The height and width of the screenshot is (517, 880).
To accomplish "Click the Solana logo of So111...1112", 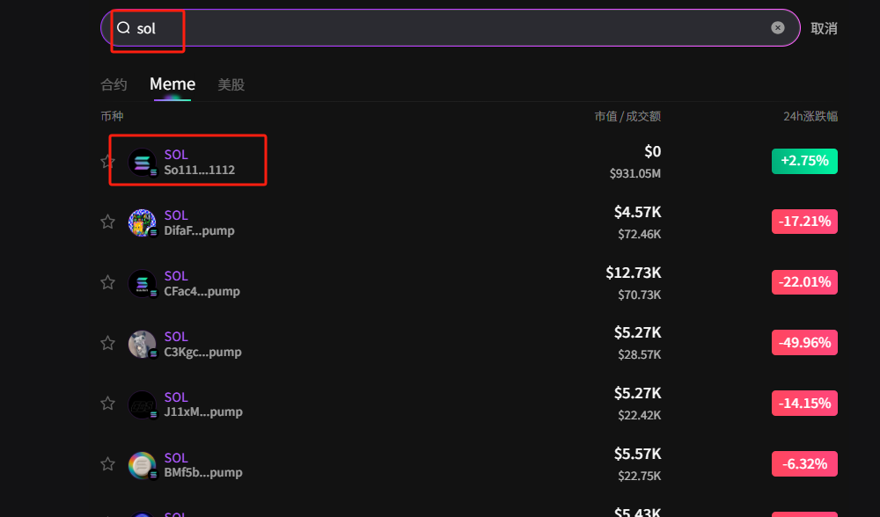I will pyautogui.click(x=143, y=162).
